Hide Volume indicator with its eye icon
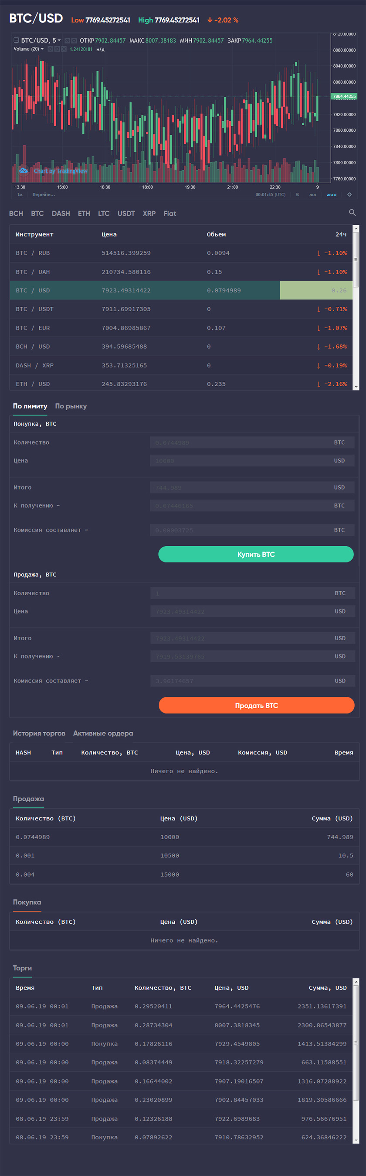366x1176 pixels. [51, 49]
